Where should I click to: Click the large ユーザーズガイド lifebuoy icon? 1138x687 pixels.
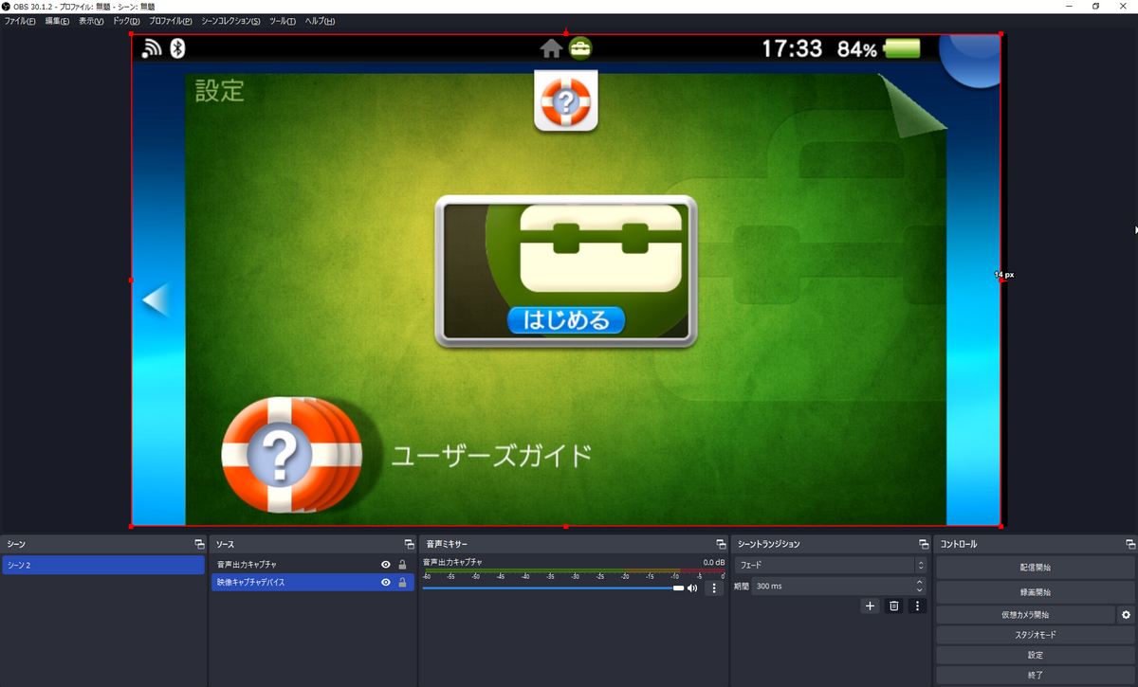click(290, 456)
